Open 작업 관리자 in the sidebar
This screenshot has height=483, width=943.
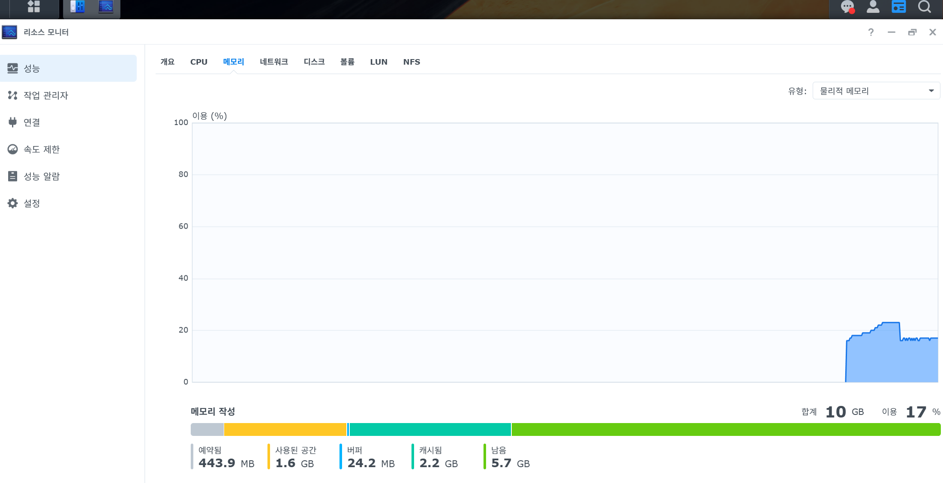(x=69, y=95)
